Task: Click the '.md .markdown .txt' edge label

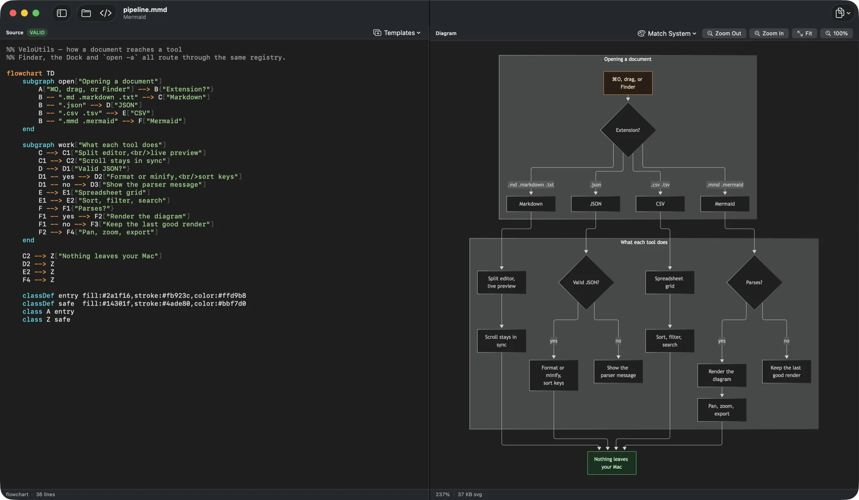Action: click(531, 185)
